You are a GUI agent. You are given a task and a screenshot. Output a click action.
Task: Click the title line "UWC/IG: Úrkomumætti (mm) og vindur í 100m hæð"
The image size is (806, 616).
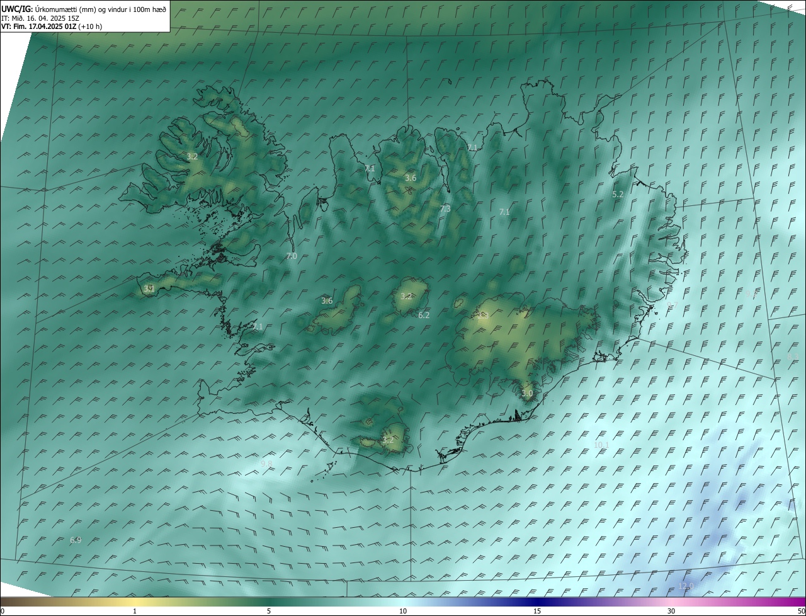tap(84, 9)
